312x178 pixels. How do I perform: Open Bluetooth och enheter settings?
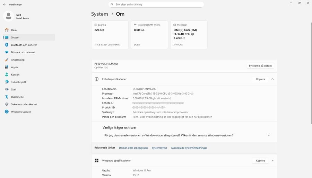click(x=24, y=45)
